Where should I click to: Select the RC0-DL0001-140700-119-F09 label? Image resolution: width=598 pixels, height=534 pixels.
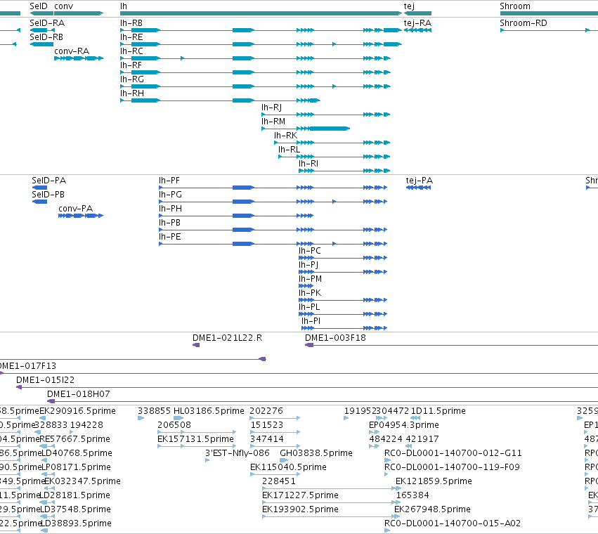[x=452, y=468]
